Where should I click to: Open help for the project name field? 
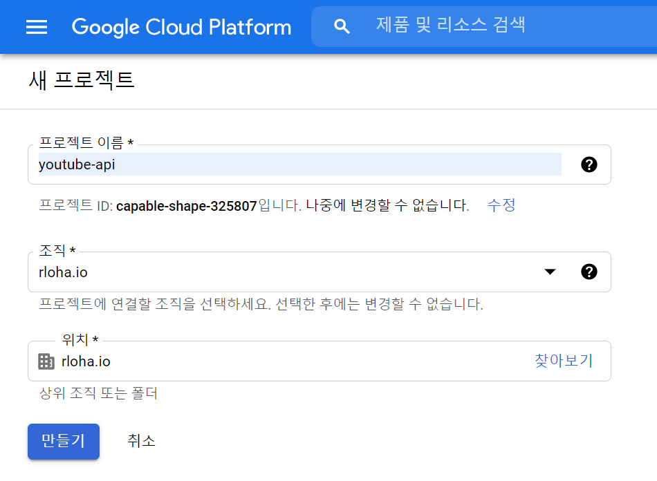tap(589, 164)
